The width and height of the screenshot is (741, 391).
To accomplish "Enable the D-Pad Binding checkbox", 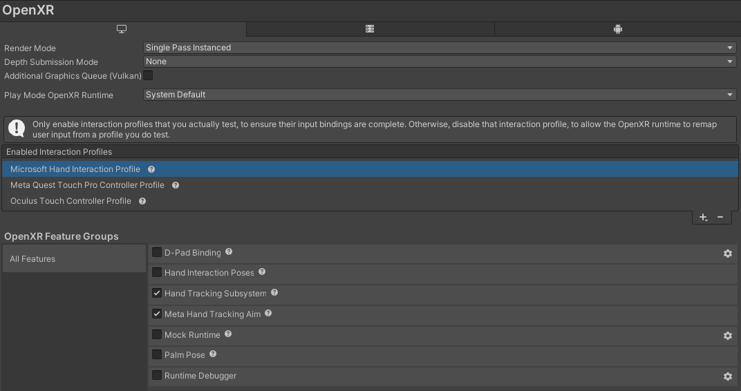I will [157, 253].
